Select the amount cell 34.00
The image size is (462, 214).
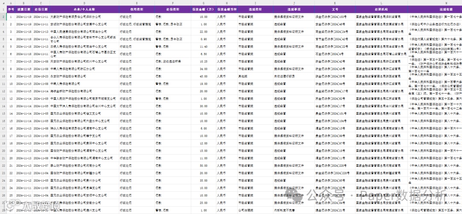[x=204, y=69]
